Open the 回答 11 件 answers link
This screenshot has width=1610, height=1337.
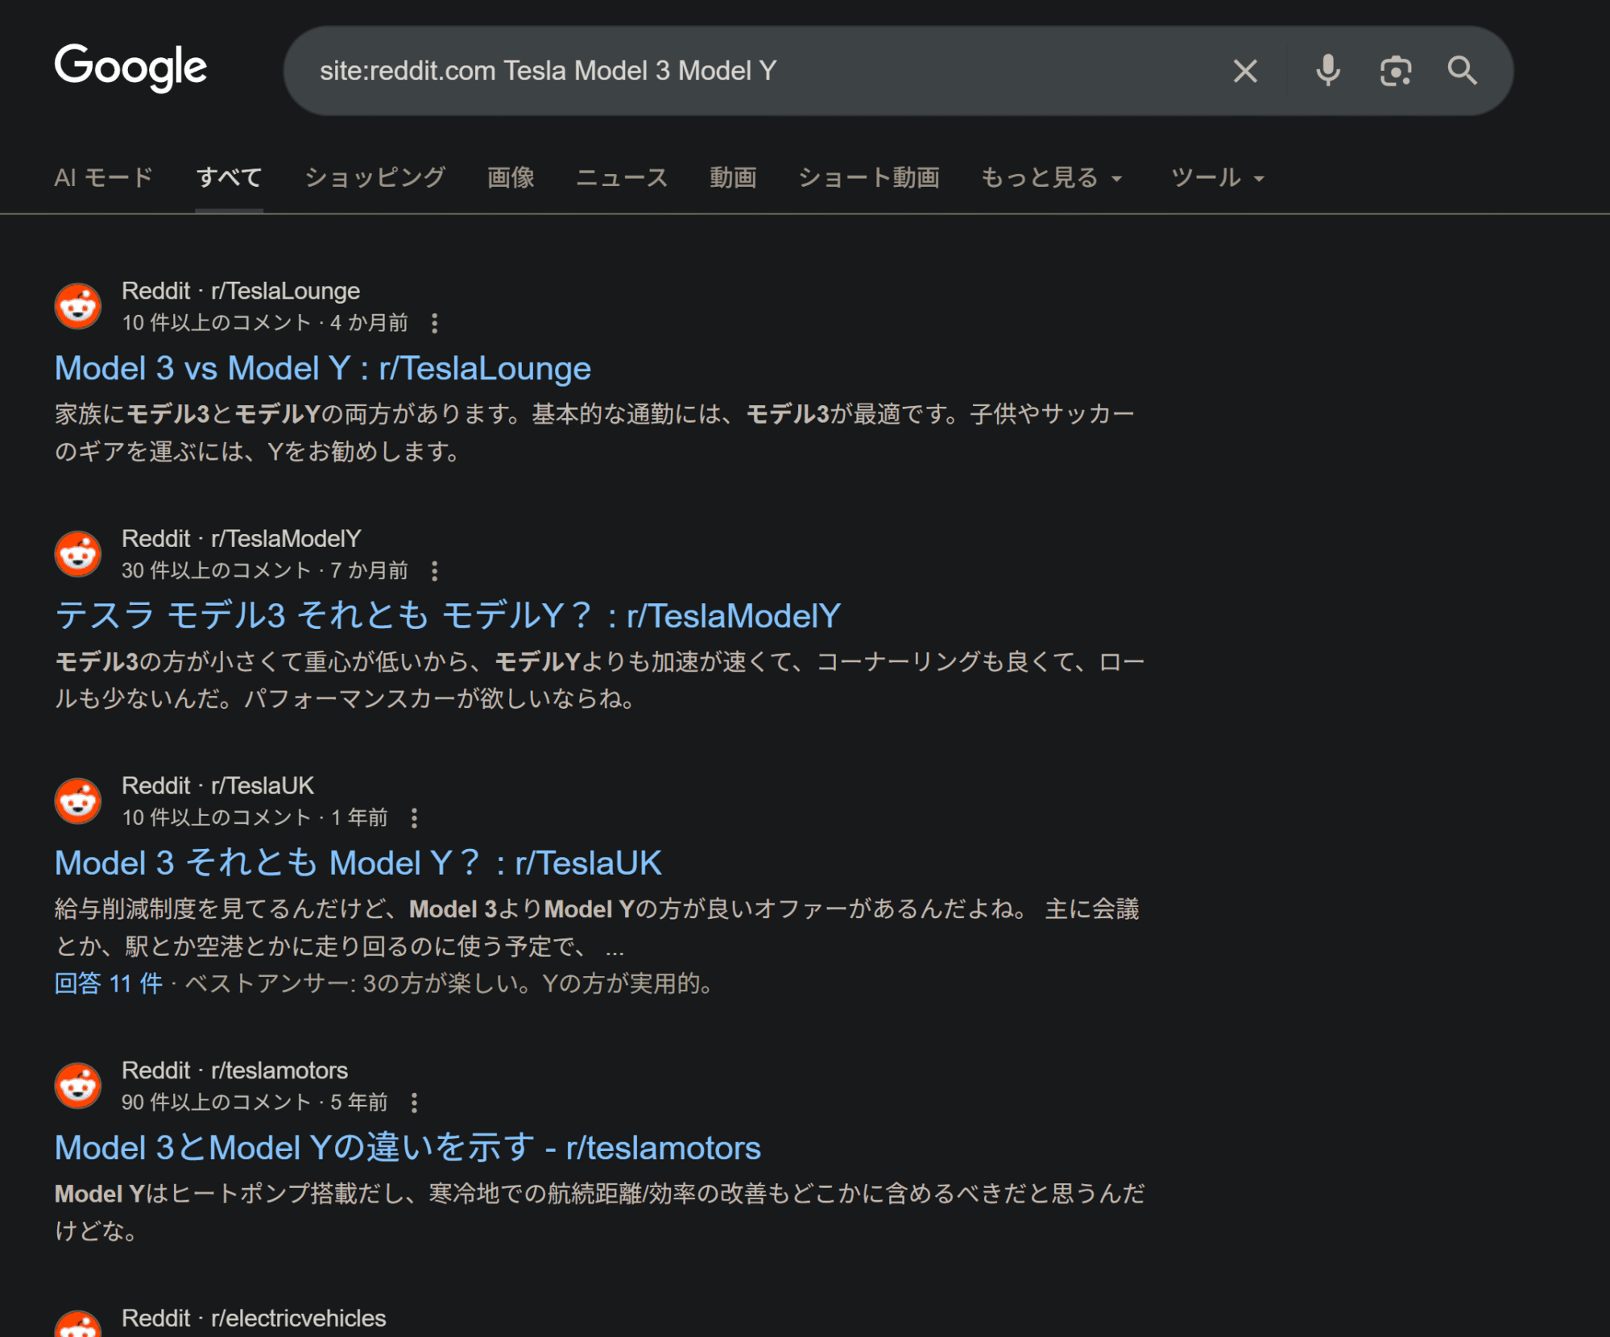point(107,983)
